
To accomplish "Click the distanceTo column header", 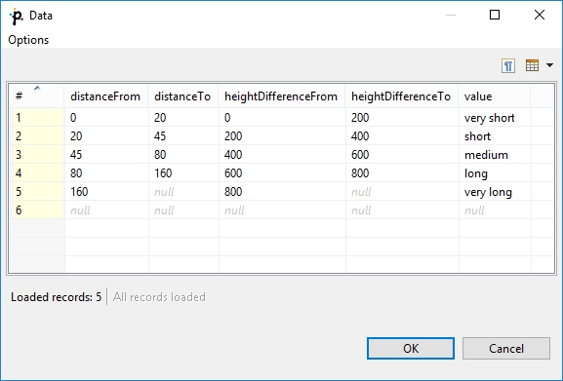I will point(183,96).
